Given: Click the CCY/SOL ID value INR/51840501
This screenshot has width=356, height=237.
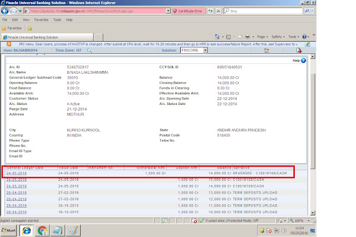Looking at the screenshot, I should tap(229, 67).
